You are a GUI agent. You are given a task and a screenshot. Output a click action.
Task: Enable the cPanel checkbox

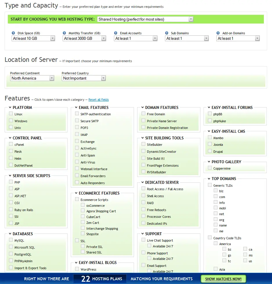pos(11,144)
